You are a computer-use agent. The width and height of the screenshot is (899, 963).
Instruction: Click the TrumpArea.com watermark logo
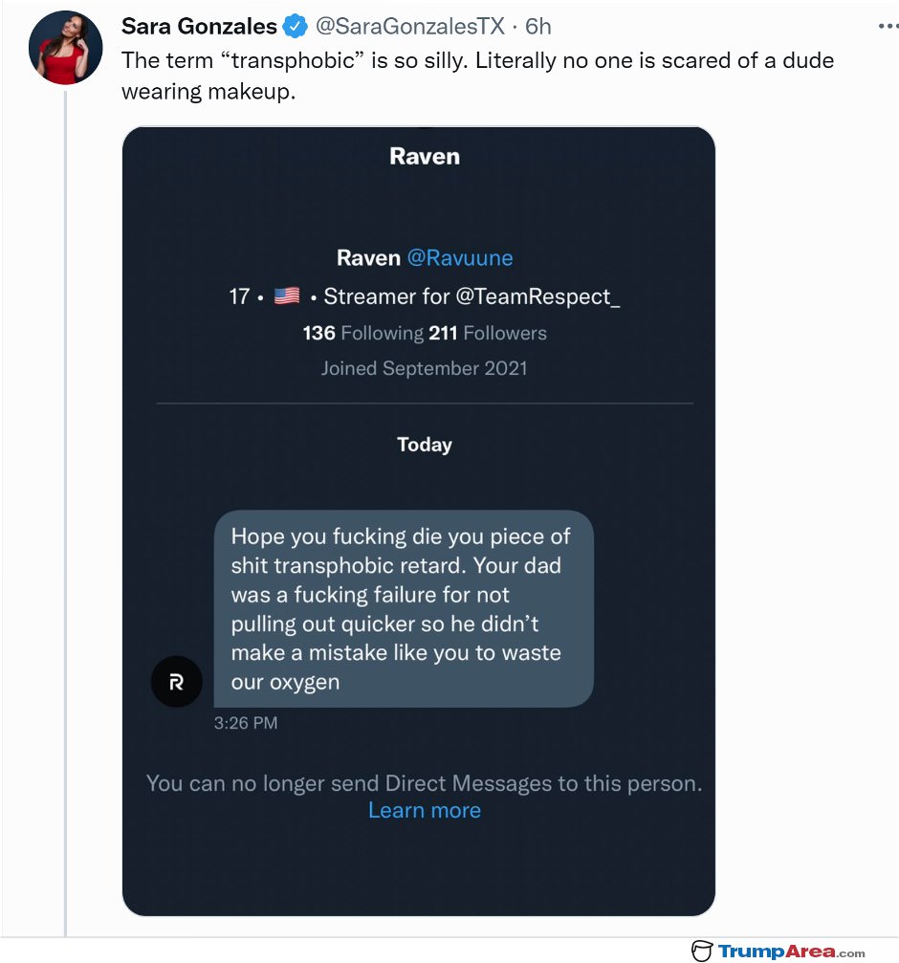tap(778, 952)
